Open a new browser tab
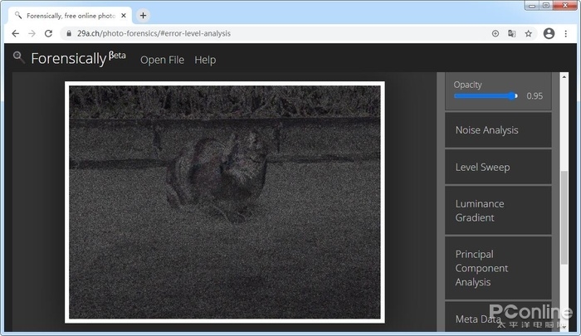 tap(143, 15)
